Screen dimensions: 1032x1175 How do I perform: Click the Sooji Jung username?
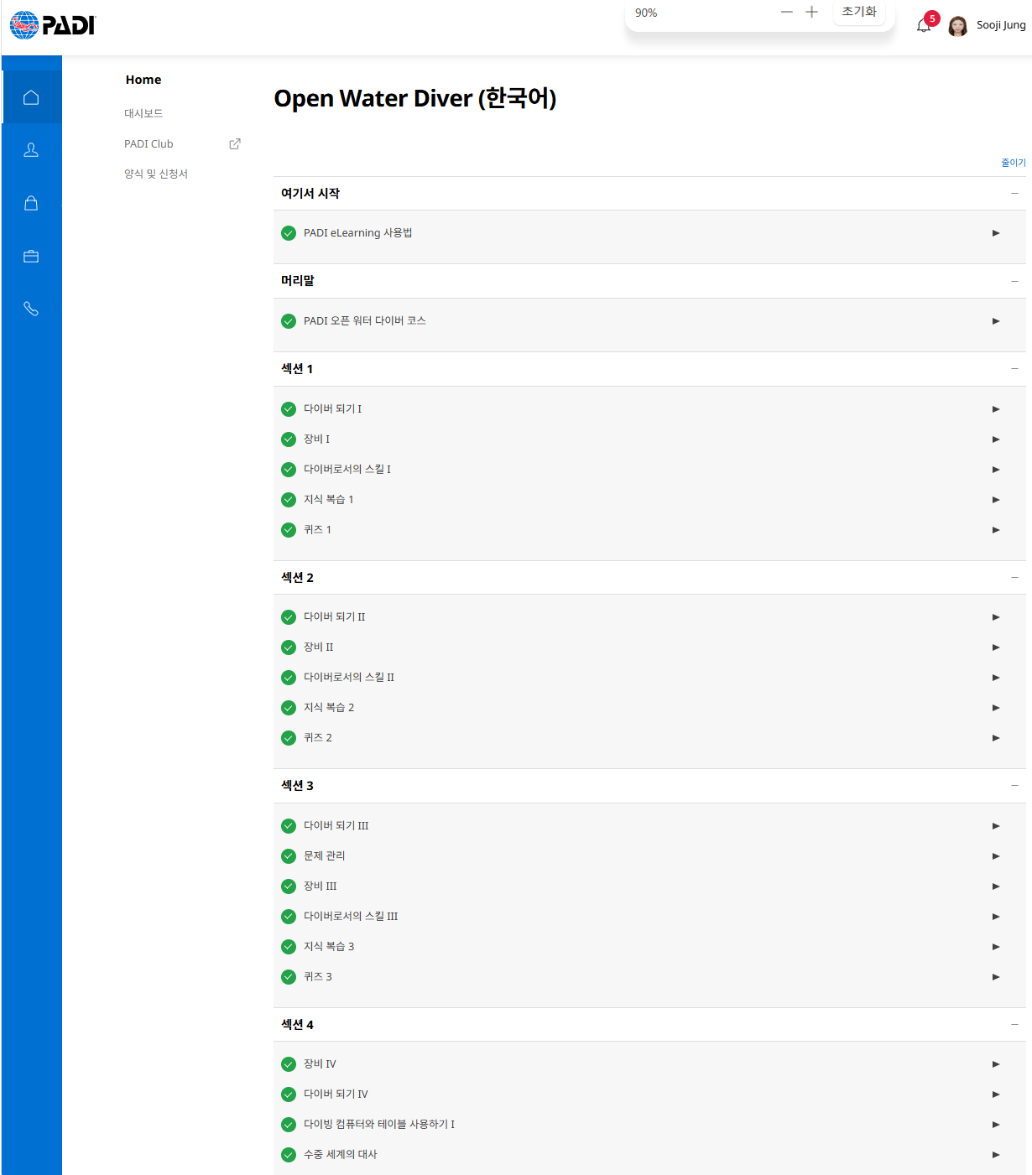tap(1001, 25)
